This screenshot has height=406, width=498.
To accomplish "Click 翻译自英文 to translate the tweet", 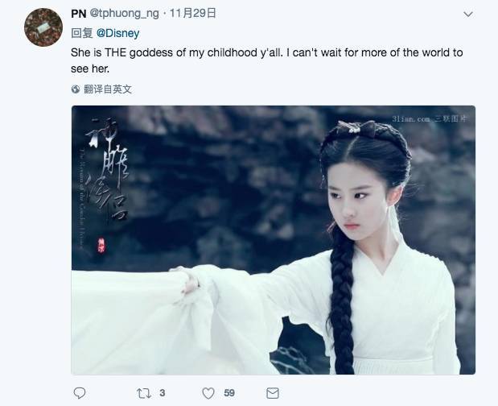I will click(108, 89).
